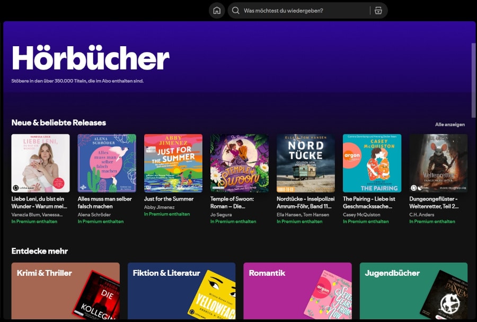Open the Browse icon in search bar
Image resolution: width=477 pixels, height=322 pixels.
(378, 11)
